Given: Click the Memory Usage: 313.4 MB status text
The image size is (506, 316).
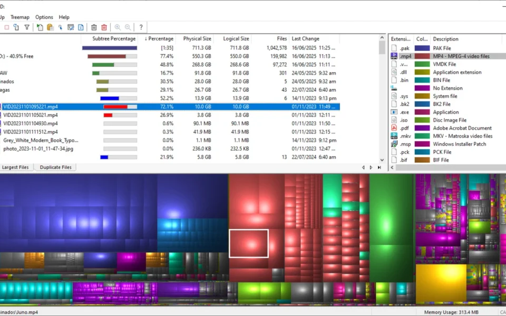Looking at the screenshot, I should (451, 312).
